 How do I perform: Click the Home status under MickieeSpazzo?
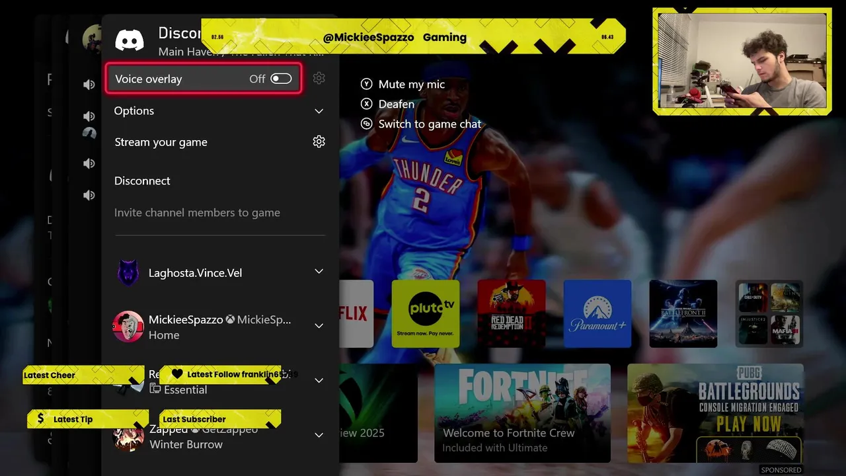164,335
